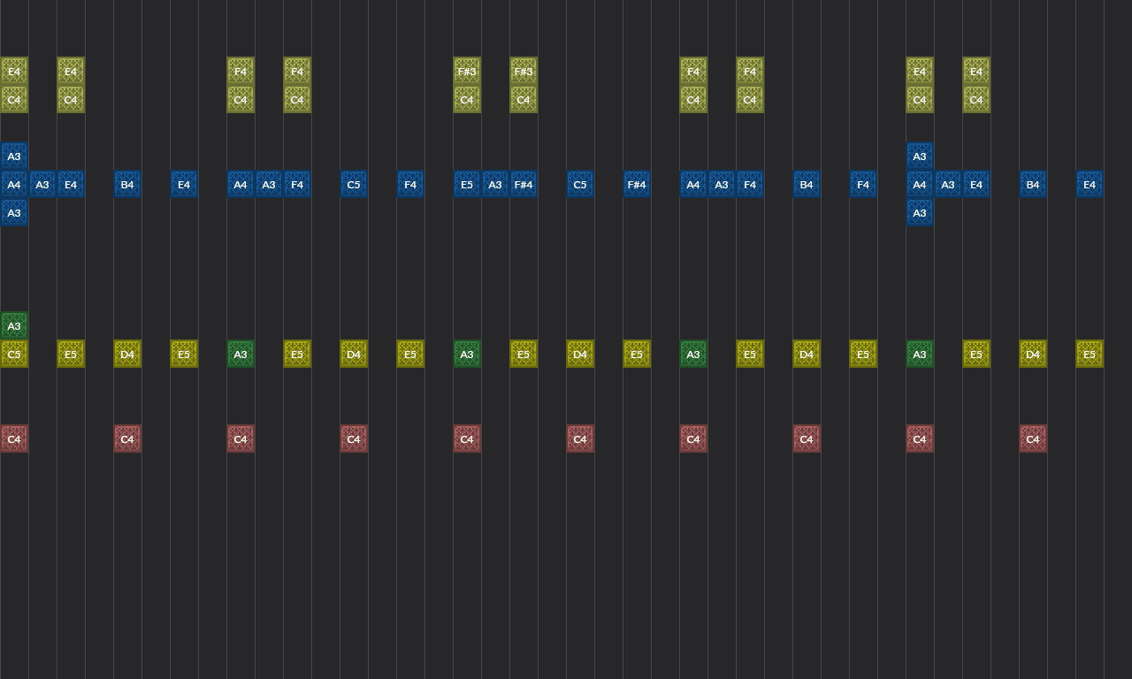Image resolution: width=1132 pixels, height=679 pixels.
Task: Select the topmost blue A3 note in the first column
Action: tap(14, 156)
